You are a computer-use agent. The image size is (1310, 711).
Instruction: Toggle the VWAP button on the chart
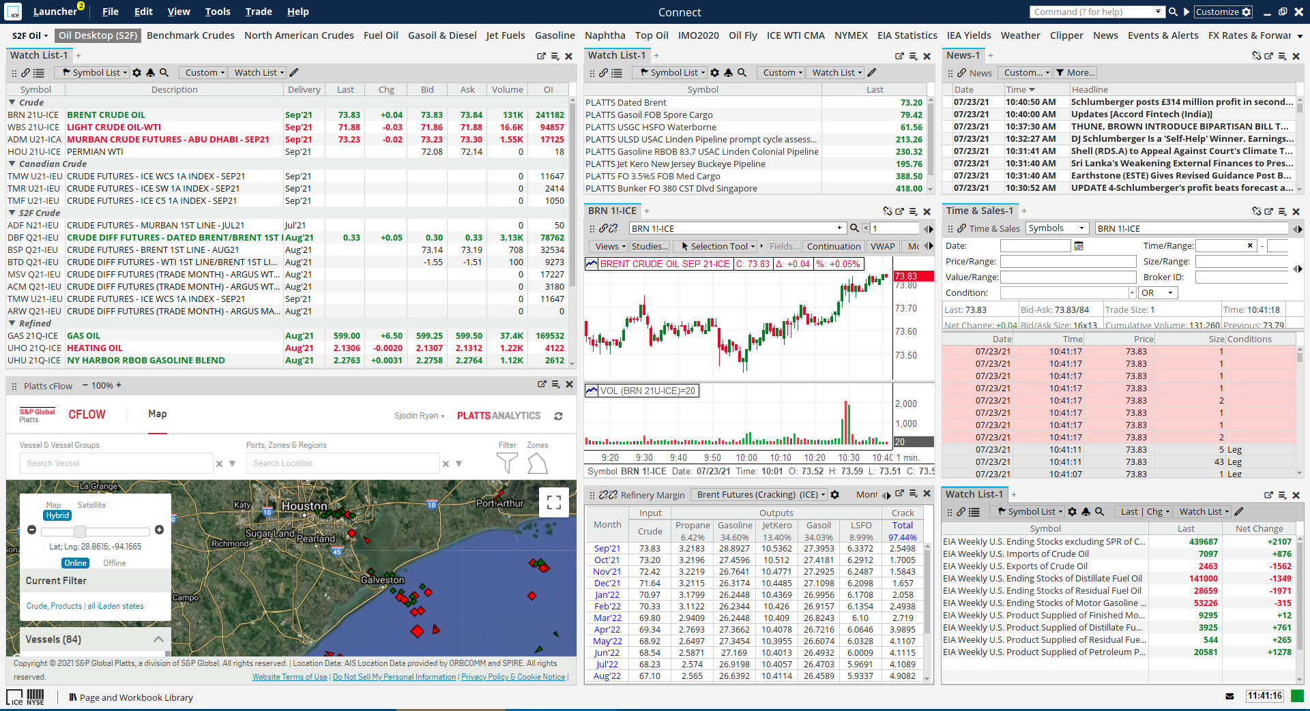882,246
